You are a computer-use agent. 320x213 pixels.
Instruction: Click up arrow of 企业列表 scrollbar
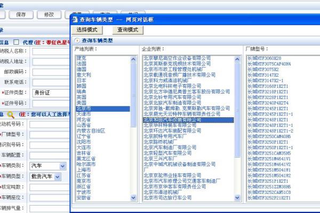(237, 59)
